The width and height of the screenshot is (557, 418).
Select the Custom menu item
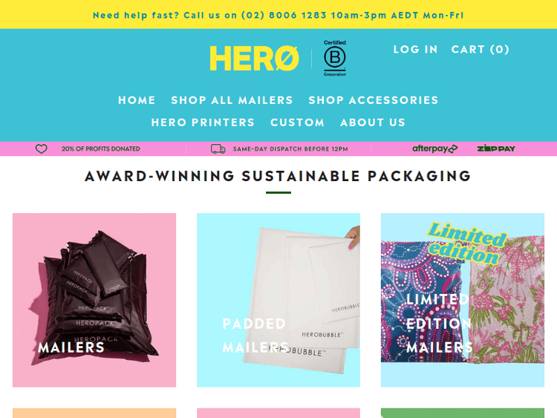click(297, 123)
